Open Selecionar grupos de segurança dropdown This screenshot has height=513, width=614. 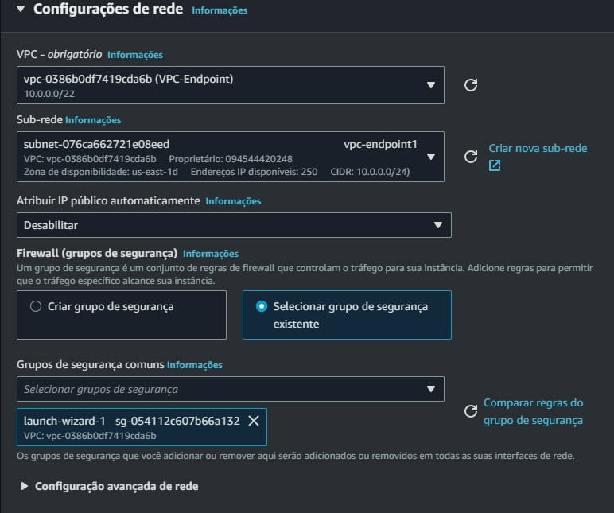(231, 389)
